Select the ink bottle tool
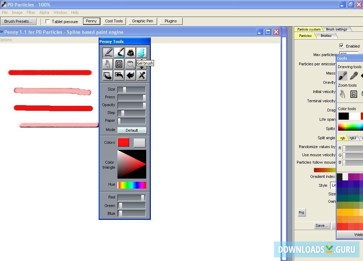The height and width of the screenshot is (261, 363). [x=130, y=53]
